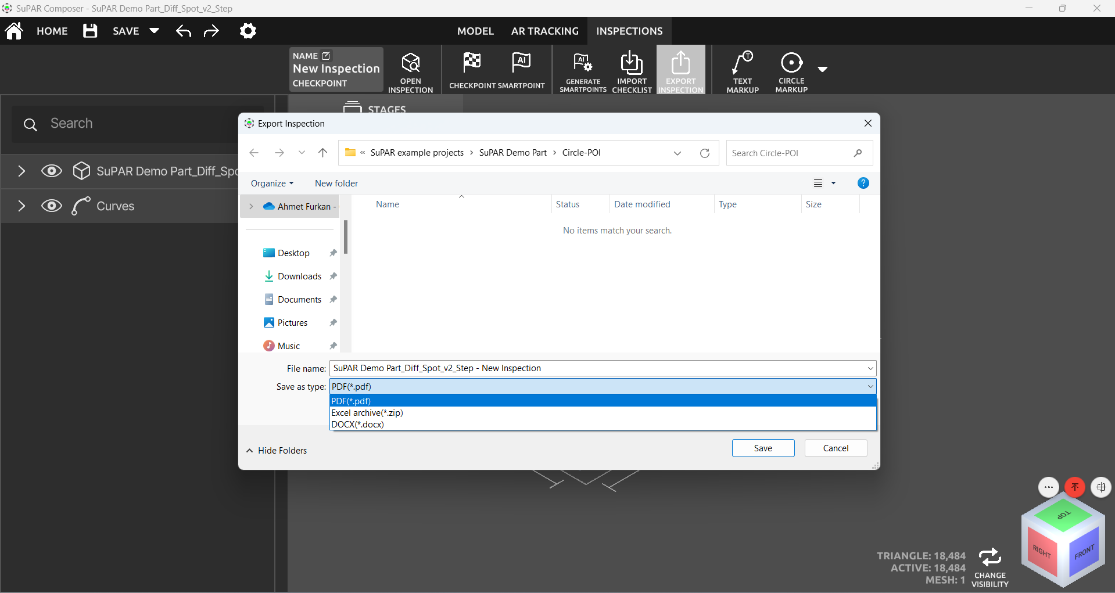Viewport: 1115px width, 593px height.
Task: Click the red up-arrow view button
Action: tap(1075, 487)
